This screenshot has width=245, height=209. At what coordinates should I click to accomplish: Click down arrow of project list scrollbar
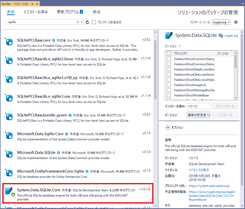click(x=235, y=98)
